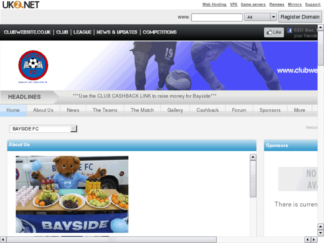Click the HEADLINES label
This screenshot has width=324, height=243.
(25, 97)
